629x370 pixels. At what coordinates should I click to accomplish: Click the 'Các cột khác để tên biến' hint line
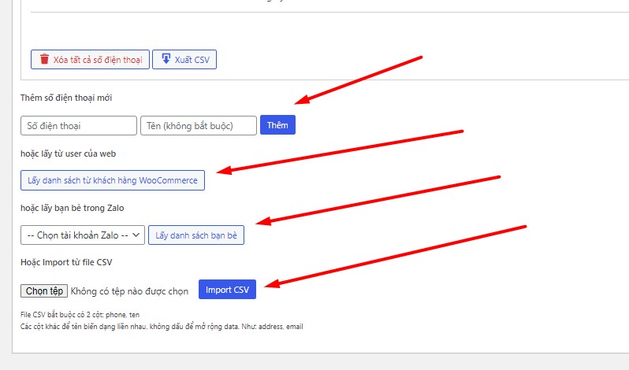coord(162,327)
